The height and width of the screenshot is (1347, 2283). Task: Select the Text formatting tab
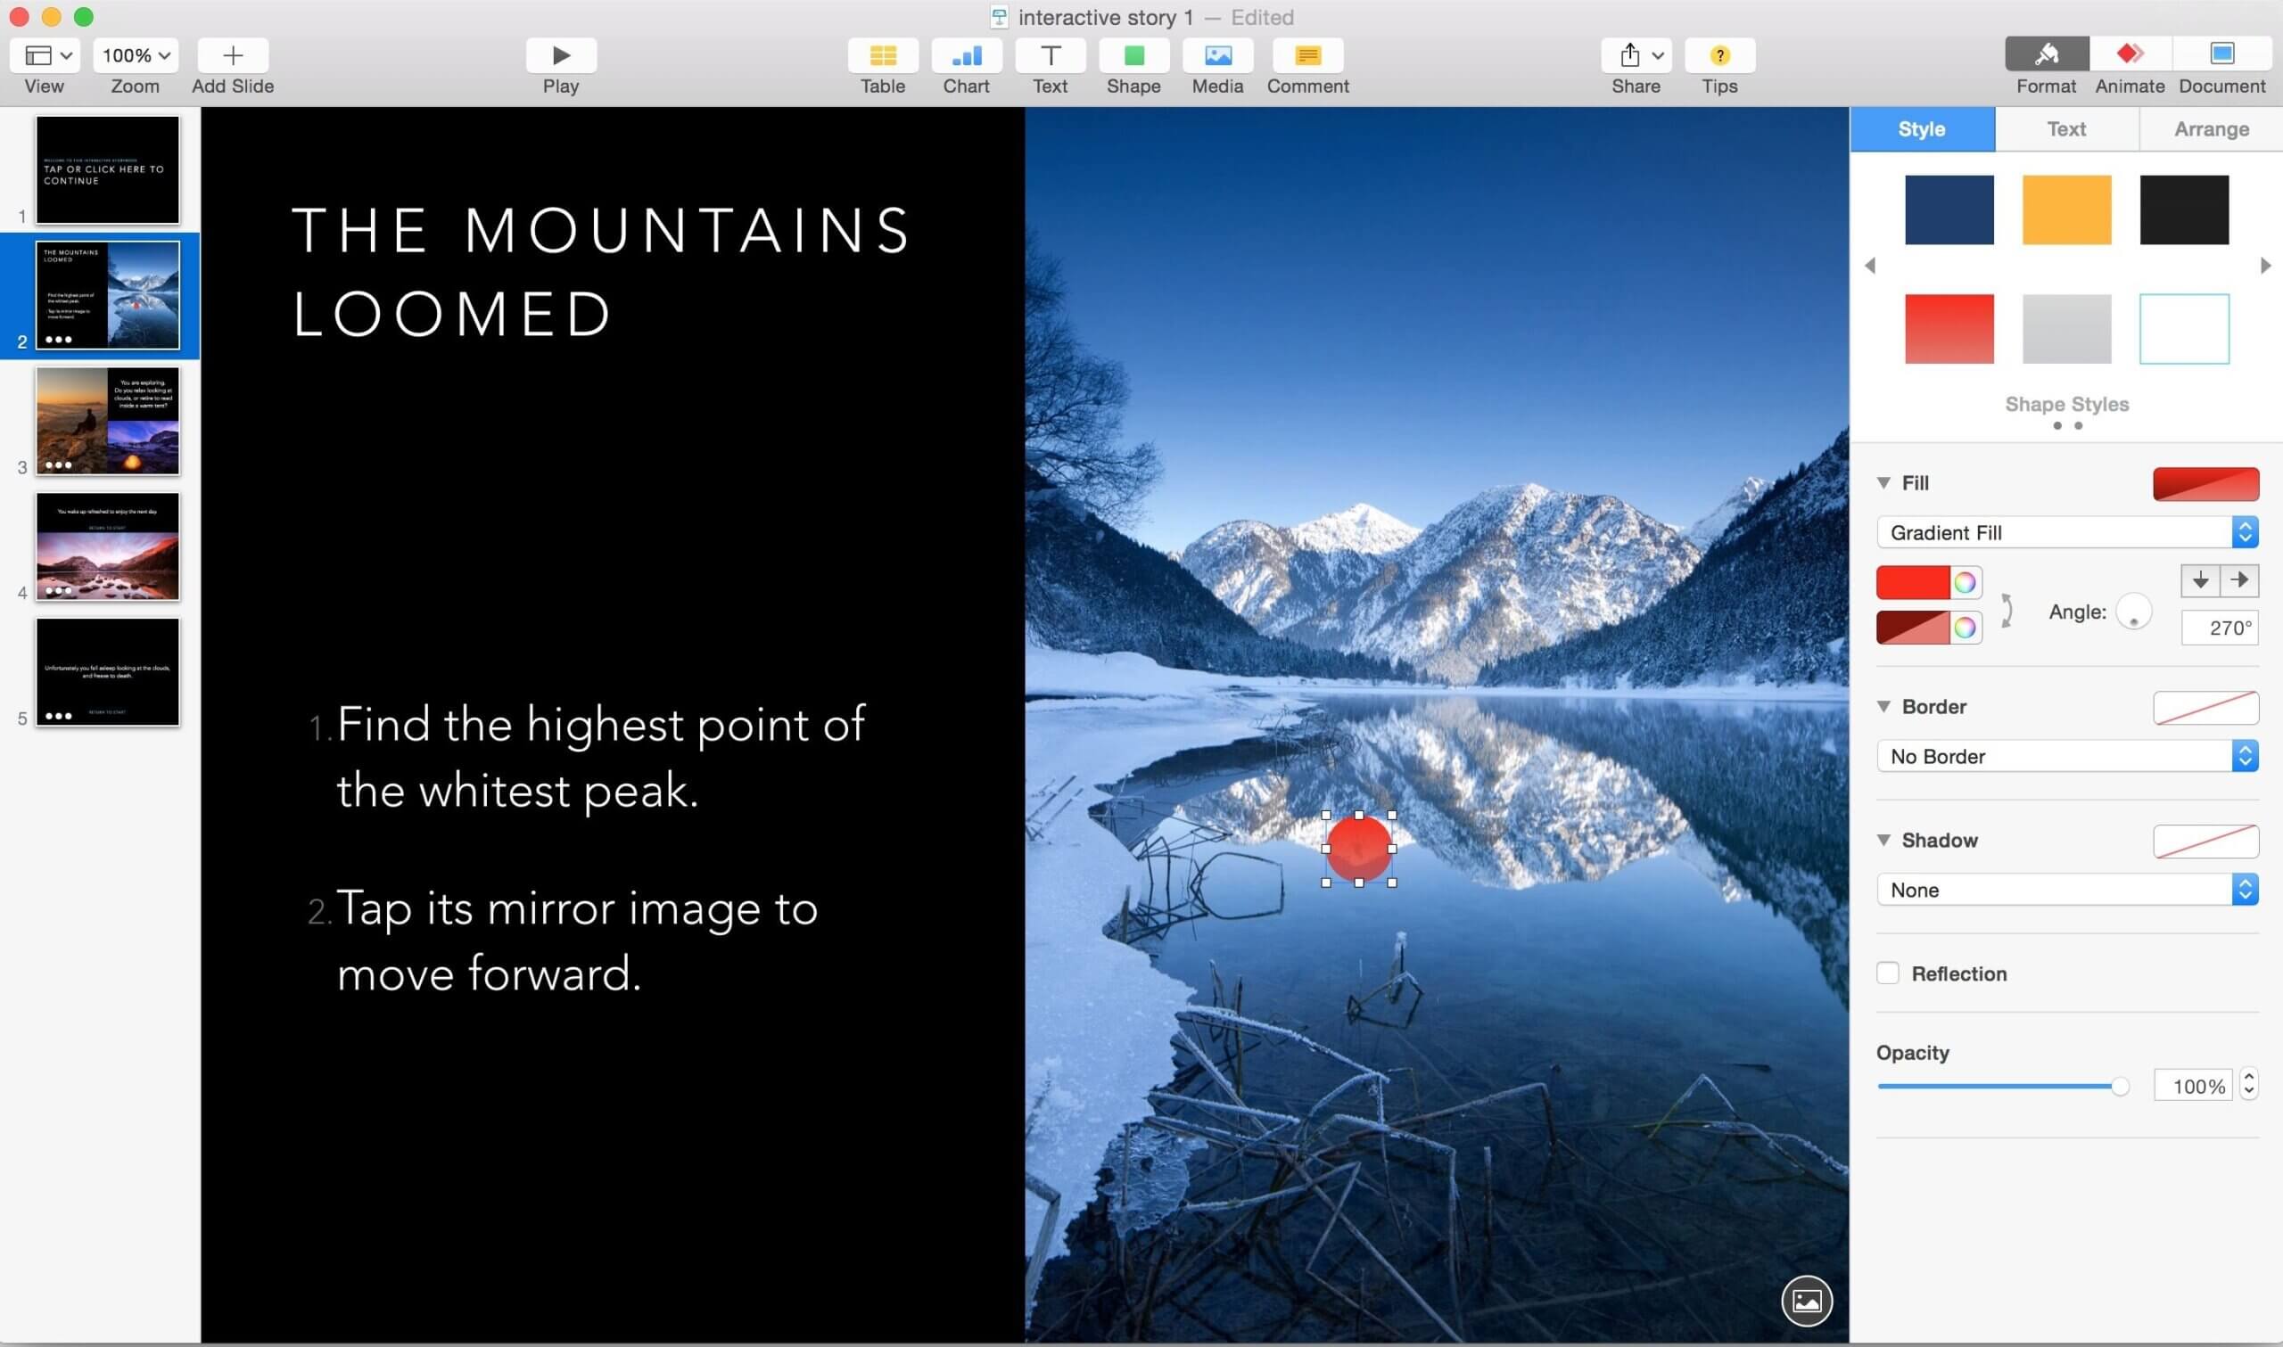pyautogui.click(x=2066, y=130)
